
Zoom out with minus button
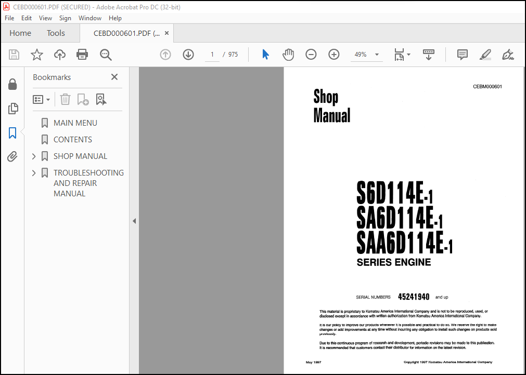[311, 54]
